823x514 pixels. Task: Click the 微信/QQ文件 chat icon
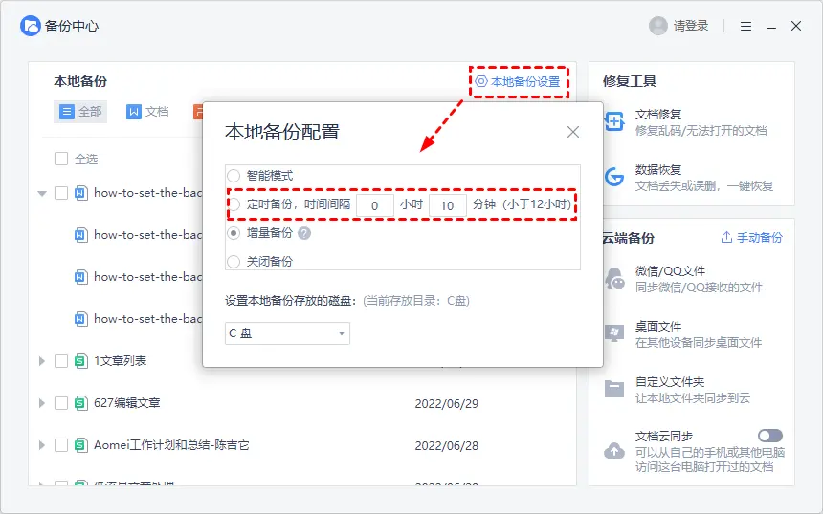tap(614, 278)
